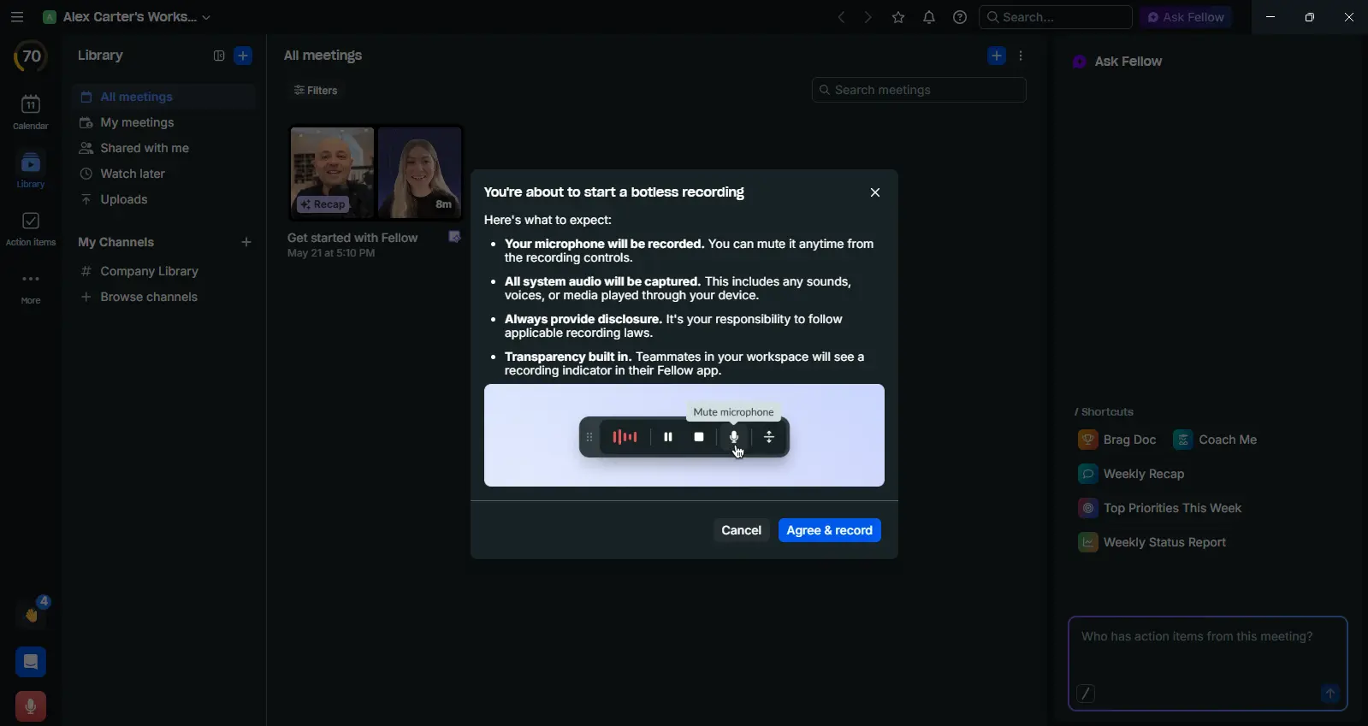Open the notifications bell
This screenshot has width=1368, height=726.
pyautogui.click(x=929, y=17)
